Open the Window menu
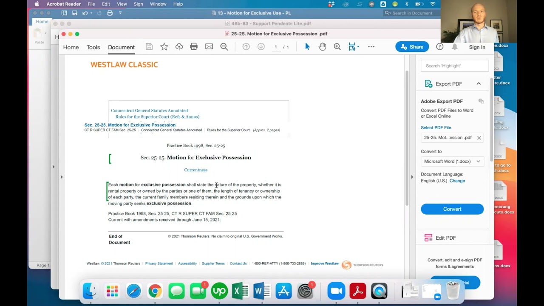Viewport: 544px width, 306px height. [x=158, y=4]
